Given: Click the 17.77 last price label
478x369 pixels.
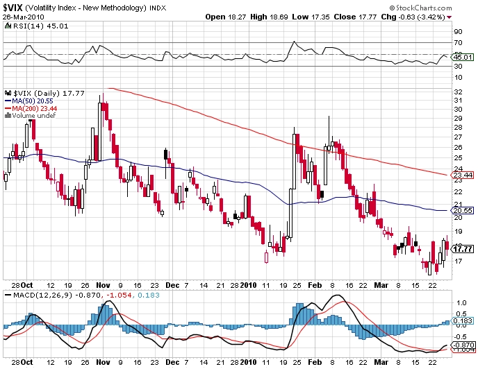Looking at the screenshot, I should [x=462, y=249].
